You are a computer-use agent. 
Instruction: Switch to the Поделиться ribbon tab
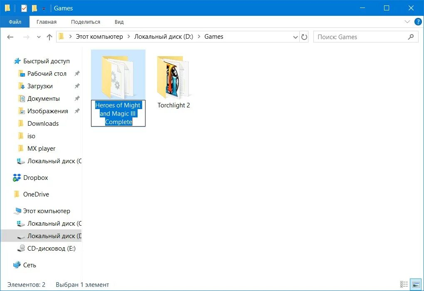click(86, 22)
